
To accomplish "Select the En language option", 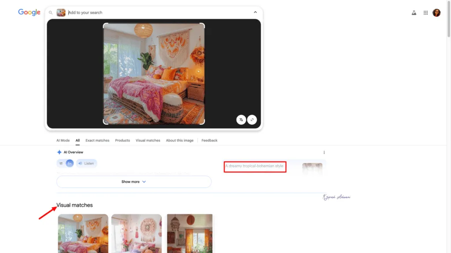I will point(70,163).
